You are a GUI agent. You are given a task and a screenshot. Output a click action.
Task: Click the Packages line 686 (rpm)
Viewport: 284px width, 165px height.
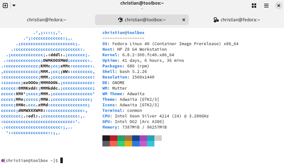(x=126, y=66)
